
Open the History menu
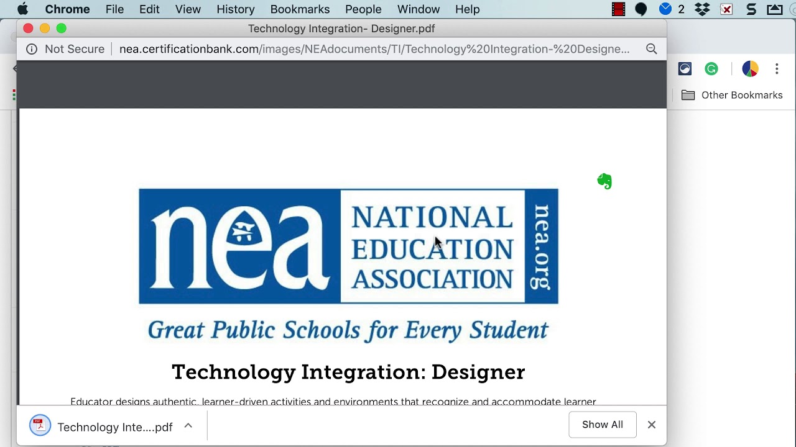236,9
